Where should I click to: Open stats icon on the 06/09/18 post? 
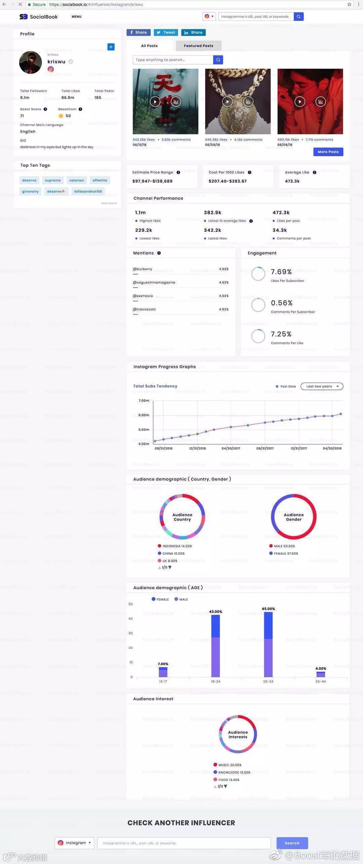(248, 101)
